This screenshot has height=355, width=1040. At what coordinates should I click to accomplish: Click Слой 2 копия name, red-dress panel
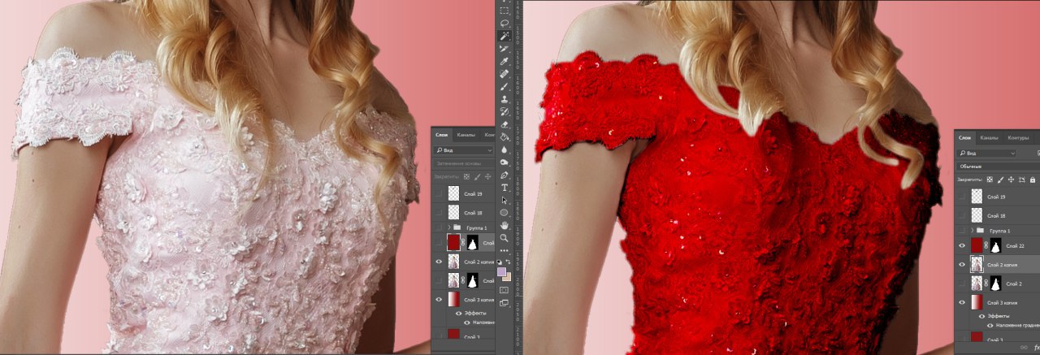(x=1002, y=265)
